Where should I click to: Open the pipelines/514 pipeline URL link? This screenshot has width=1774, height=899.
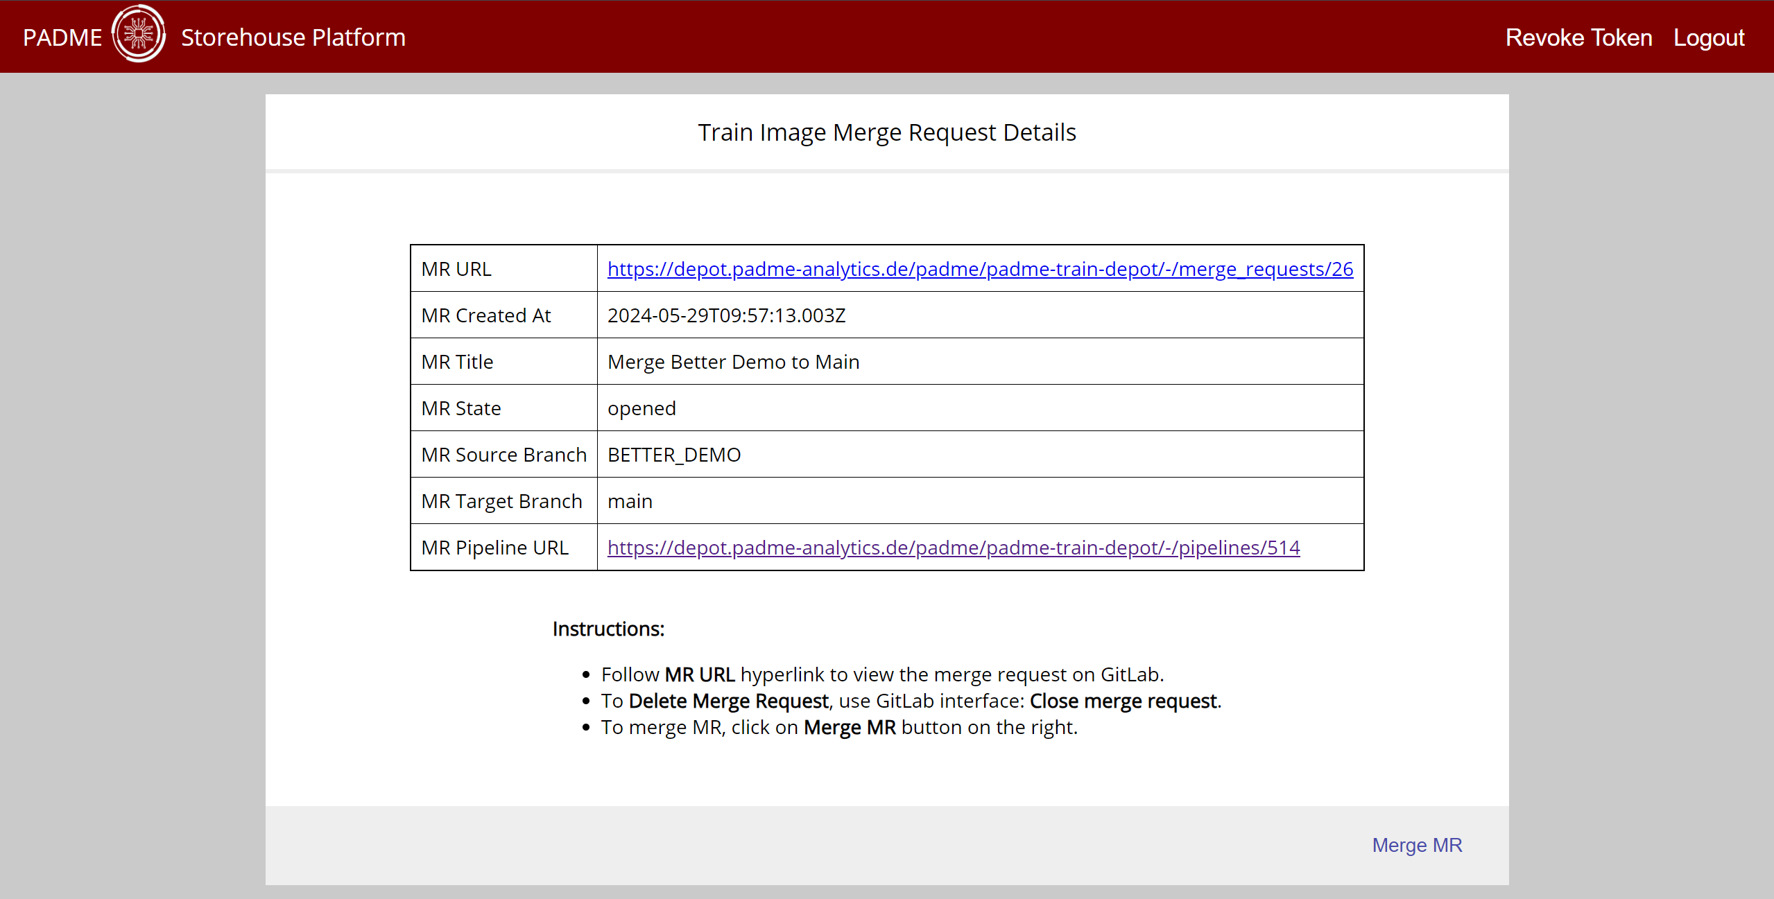coord(954,548)
